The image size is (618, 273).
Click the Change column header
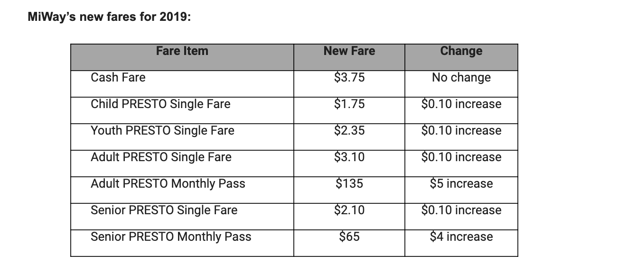pyautogui.click(x=461, y=51)
